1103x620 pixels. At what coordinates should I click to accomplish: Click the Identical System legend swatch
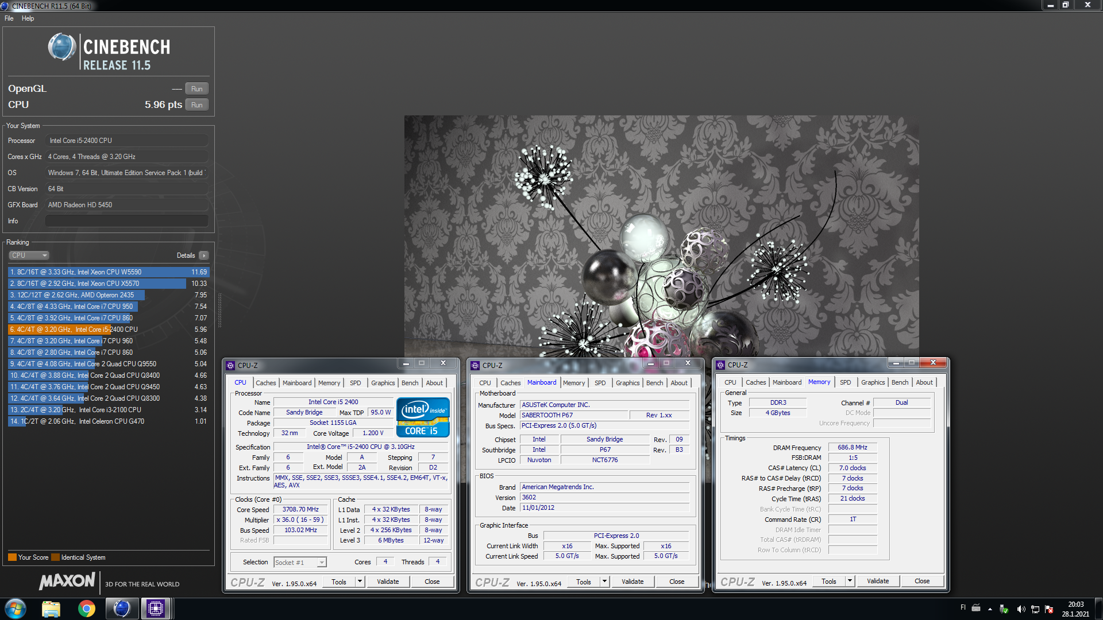(x=55, y=557)
